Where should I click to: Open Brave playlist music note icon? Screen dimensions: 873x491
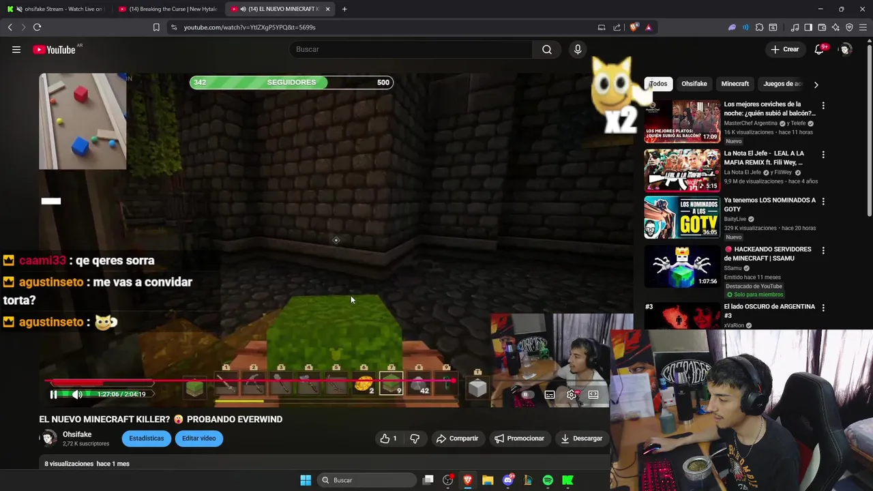[x=795, y=27]
